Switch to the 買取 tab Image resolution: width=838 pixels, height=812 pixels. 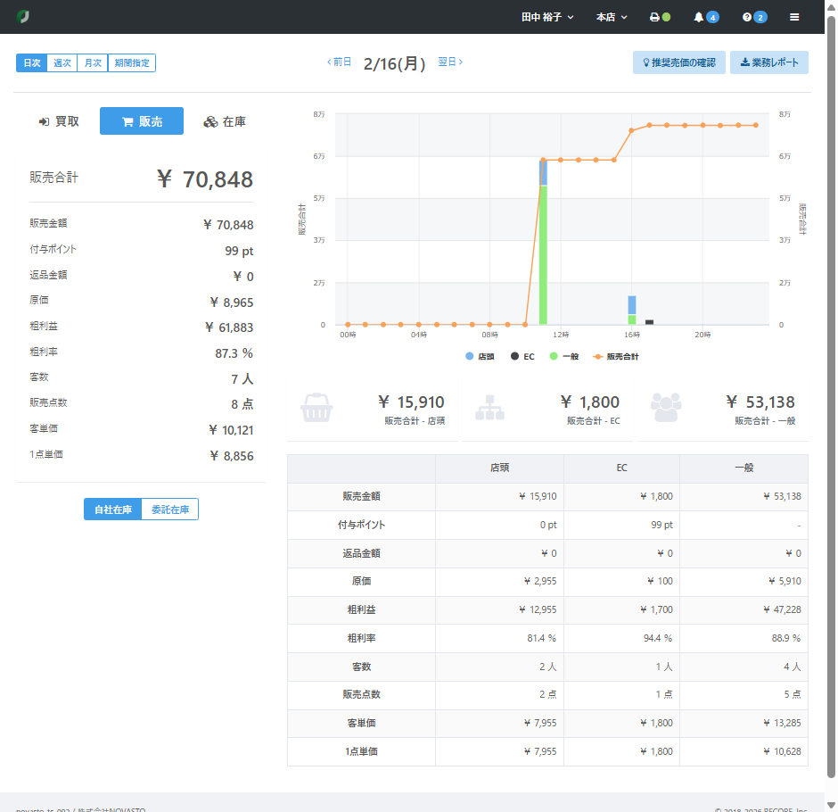click(x=59, y=121)
